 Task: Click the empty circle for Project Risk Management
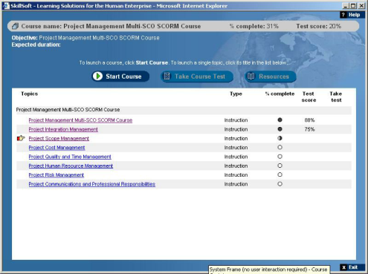280,174
